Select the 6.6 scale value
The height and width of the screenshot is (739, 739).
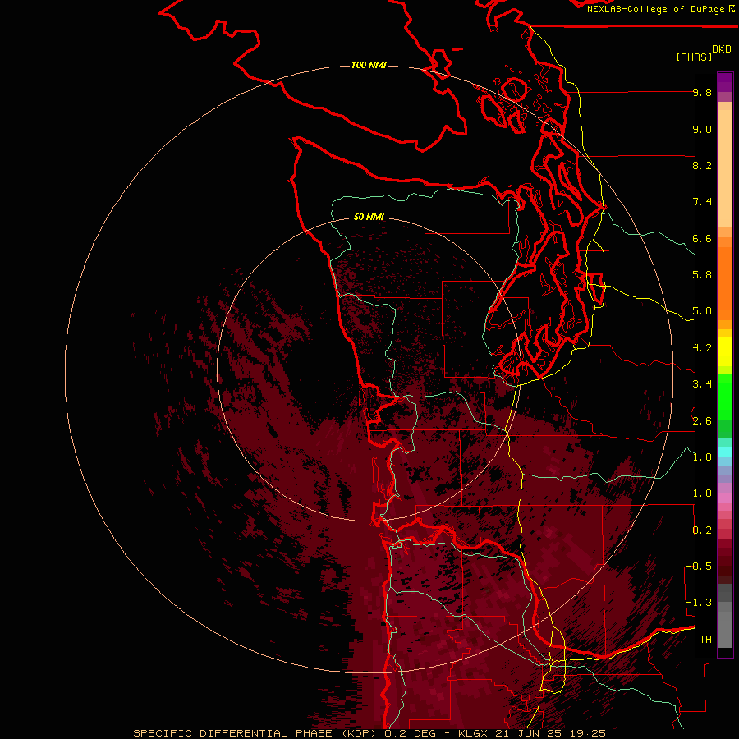702,238
